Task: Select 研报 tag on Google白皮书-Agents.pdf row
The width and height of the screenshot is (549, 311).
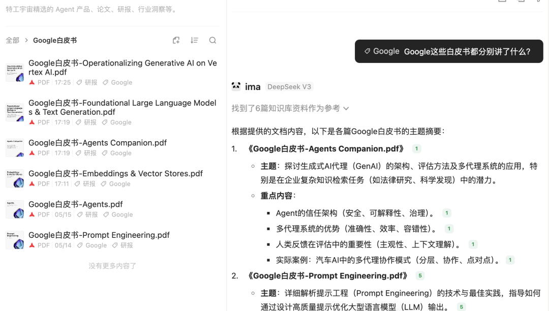Action: pos(87,215)
